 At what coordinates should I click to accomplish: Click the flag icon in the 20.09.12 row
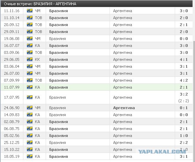[x=30, y=25]
